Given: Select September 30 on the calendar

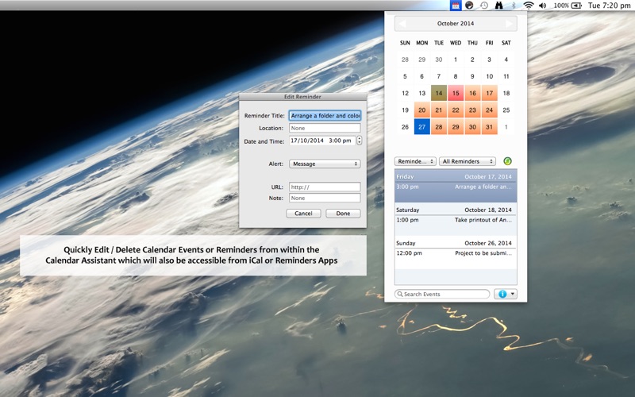Looking at the screenshot, I should point(439,60).
